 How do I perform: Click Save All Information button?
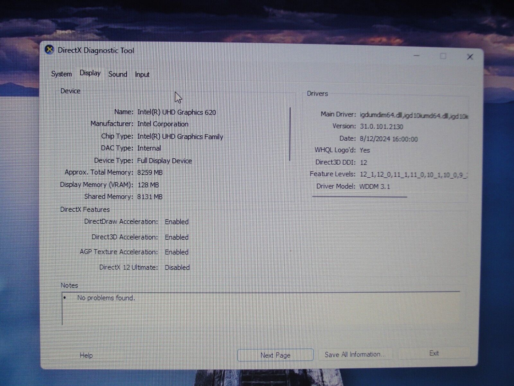[x=355, y=354]
